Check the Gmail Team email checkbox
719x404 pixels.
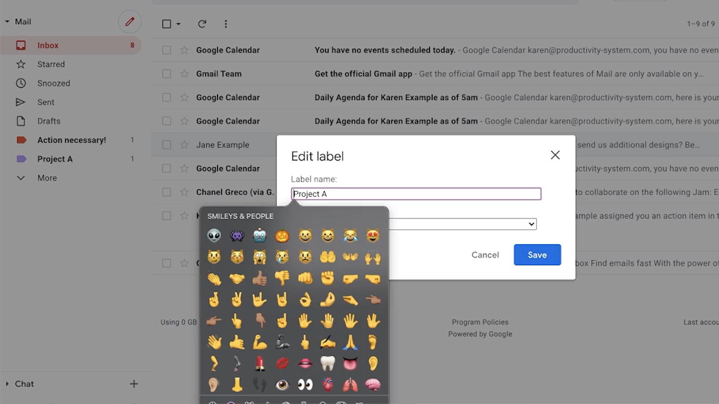tap(166, 74)
